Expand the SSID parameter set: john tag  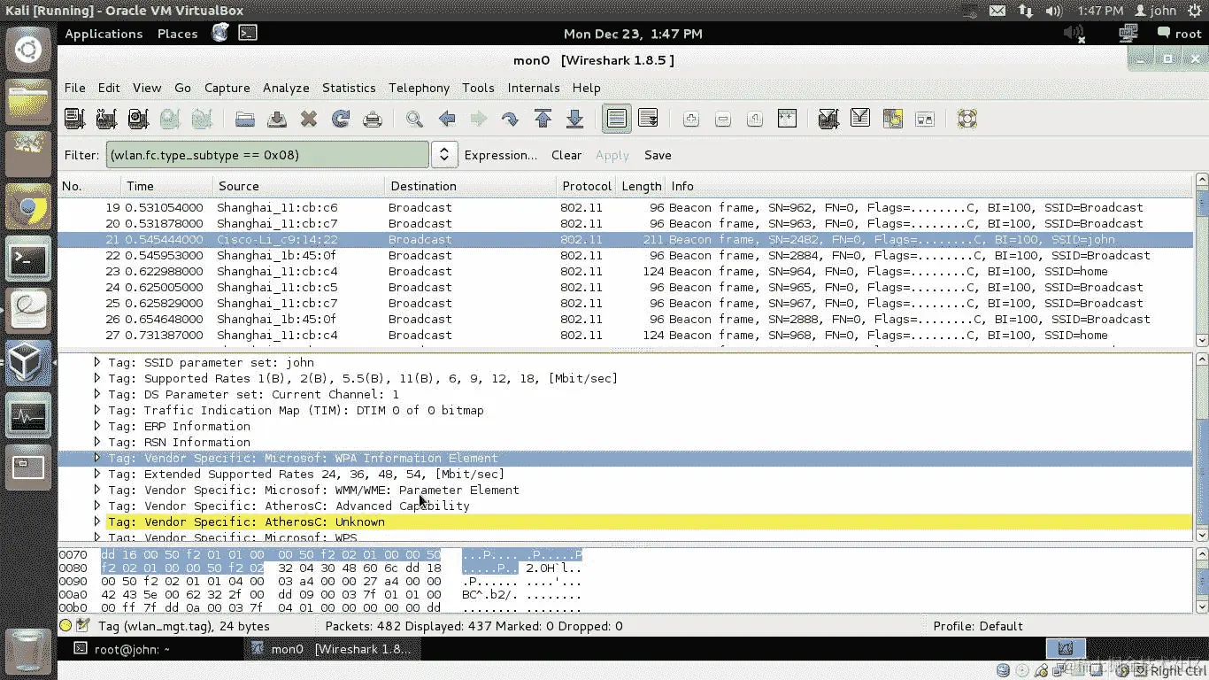[97, 362]
